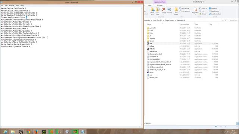
Task: Click Local Disk in the address breadcrumb
Action: tap(157, 20)
